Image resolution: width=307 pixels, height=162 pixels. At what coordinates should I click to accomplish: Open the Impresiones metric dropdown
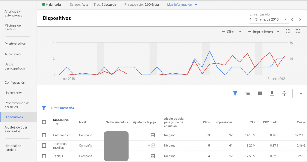[x=263, y=32]
